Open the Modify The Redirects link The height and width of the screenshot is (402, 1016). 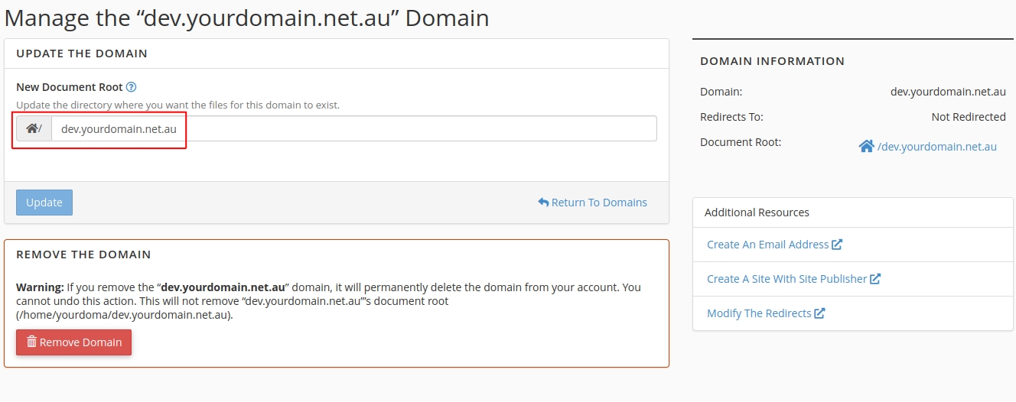tap(759, 313)
